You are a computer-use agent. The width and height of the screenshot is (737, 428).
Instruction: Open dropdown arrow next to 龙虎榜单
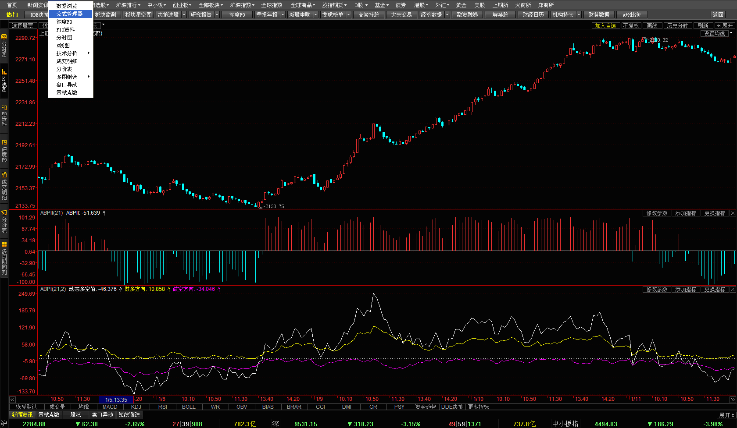[x=349, y=15]
